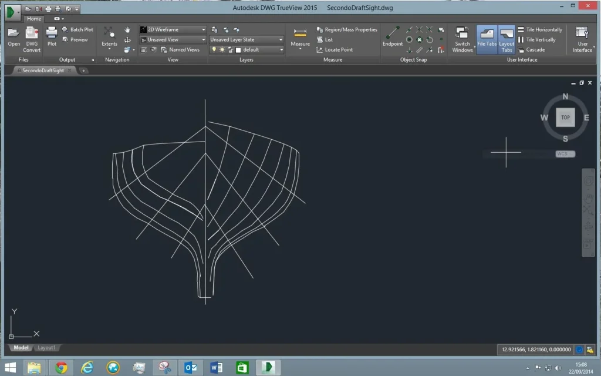Click Quick Access Plot Preview icon

68,8
